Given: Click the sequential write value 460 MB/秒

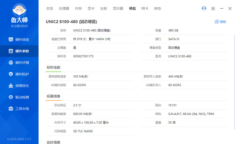Looking at the screenshot, I should 176,76.
